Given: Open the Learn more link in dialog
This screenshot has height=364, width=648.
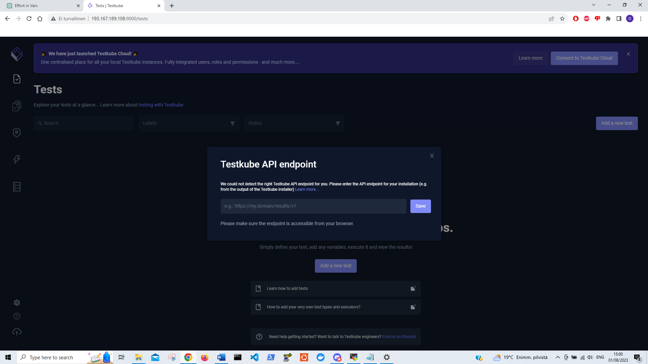Looking at the screenshot, I should click(x=307, y=189).
